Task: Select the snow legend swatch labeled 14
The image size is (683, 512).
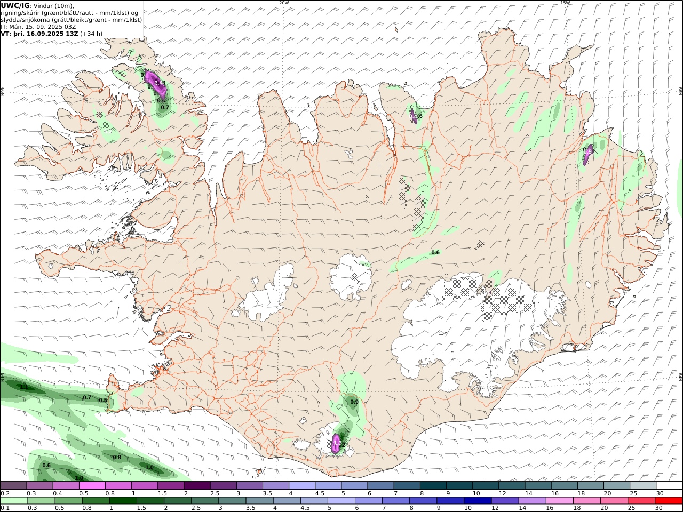Action: 537,486
